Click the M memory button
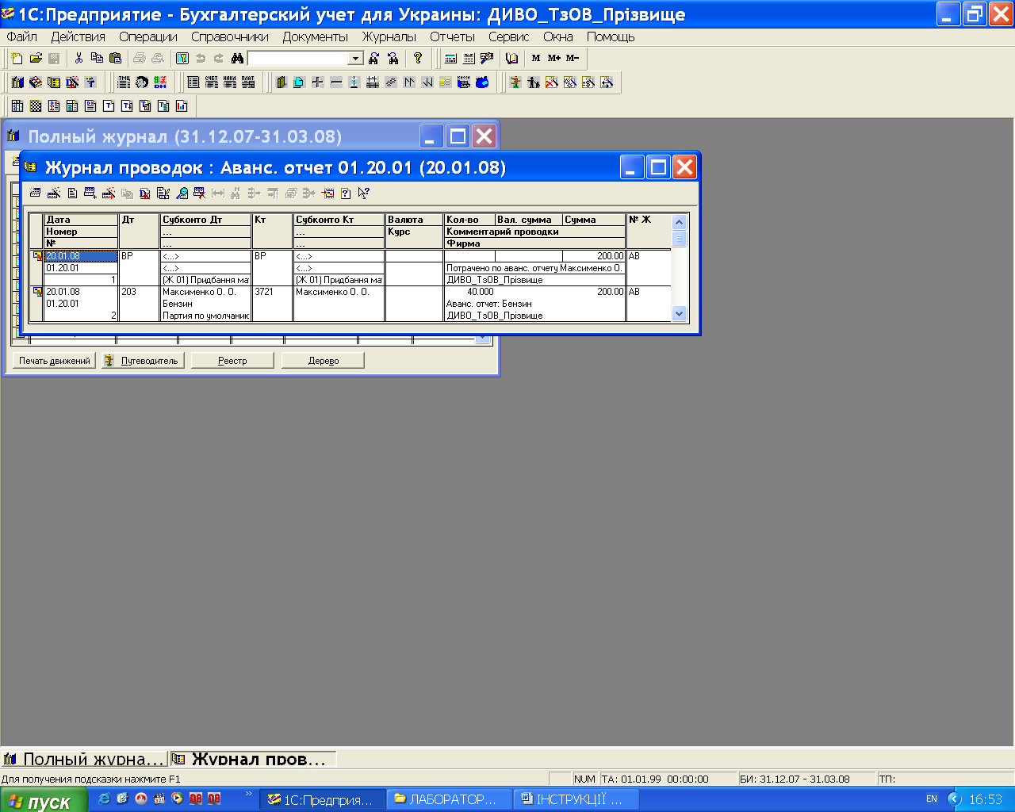Image resolution: width=1015 pixels, height=812 pixels. pyautogui.click(x=536, y=58)
